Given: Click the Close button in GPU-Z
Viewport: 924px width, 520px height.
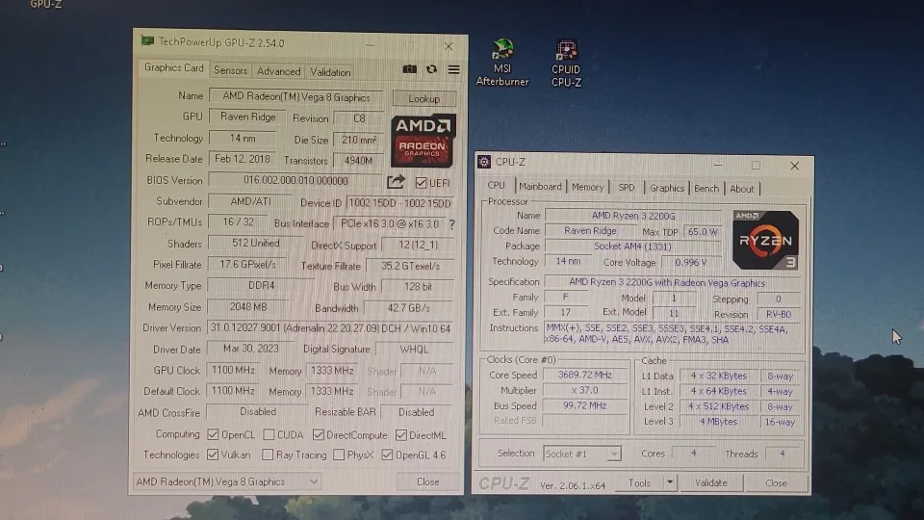Looking at the screenshot, I should pos(427,481).
